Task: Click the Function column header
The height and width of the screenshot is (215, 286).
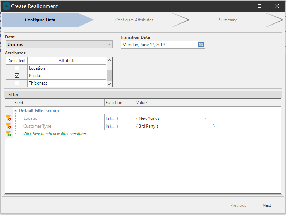Action: [x=120, y=103]
